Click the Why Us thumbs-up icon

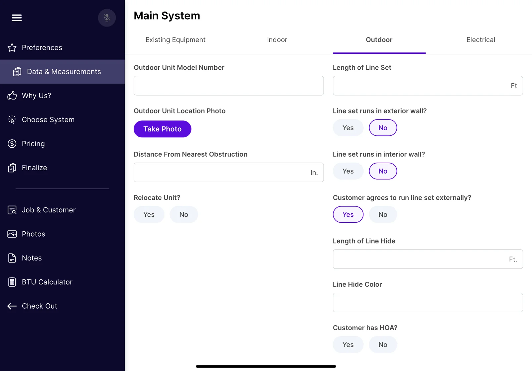point(12,96)
